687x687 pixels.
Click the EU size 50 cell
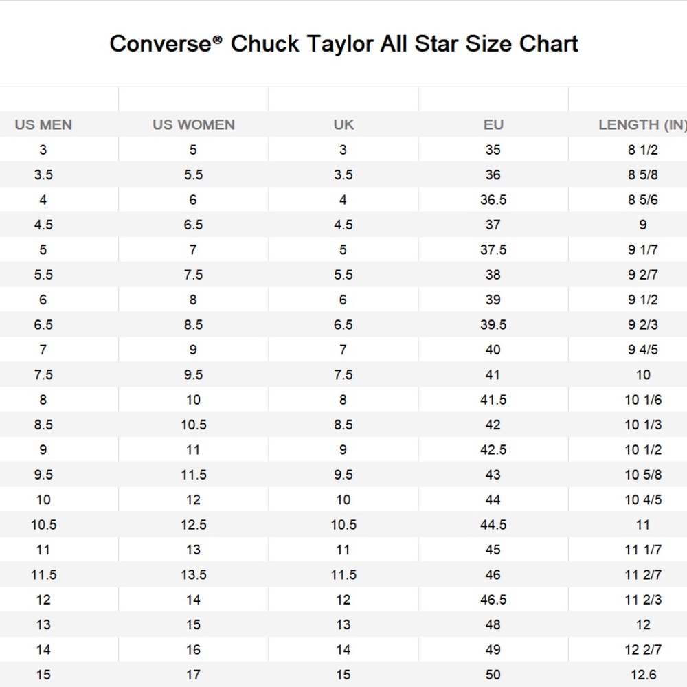coord(493,675)
